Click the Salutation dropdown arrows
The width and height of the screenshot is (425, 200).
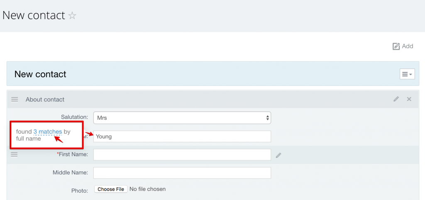[x=268, y=118]
